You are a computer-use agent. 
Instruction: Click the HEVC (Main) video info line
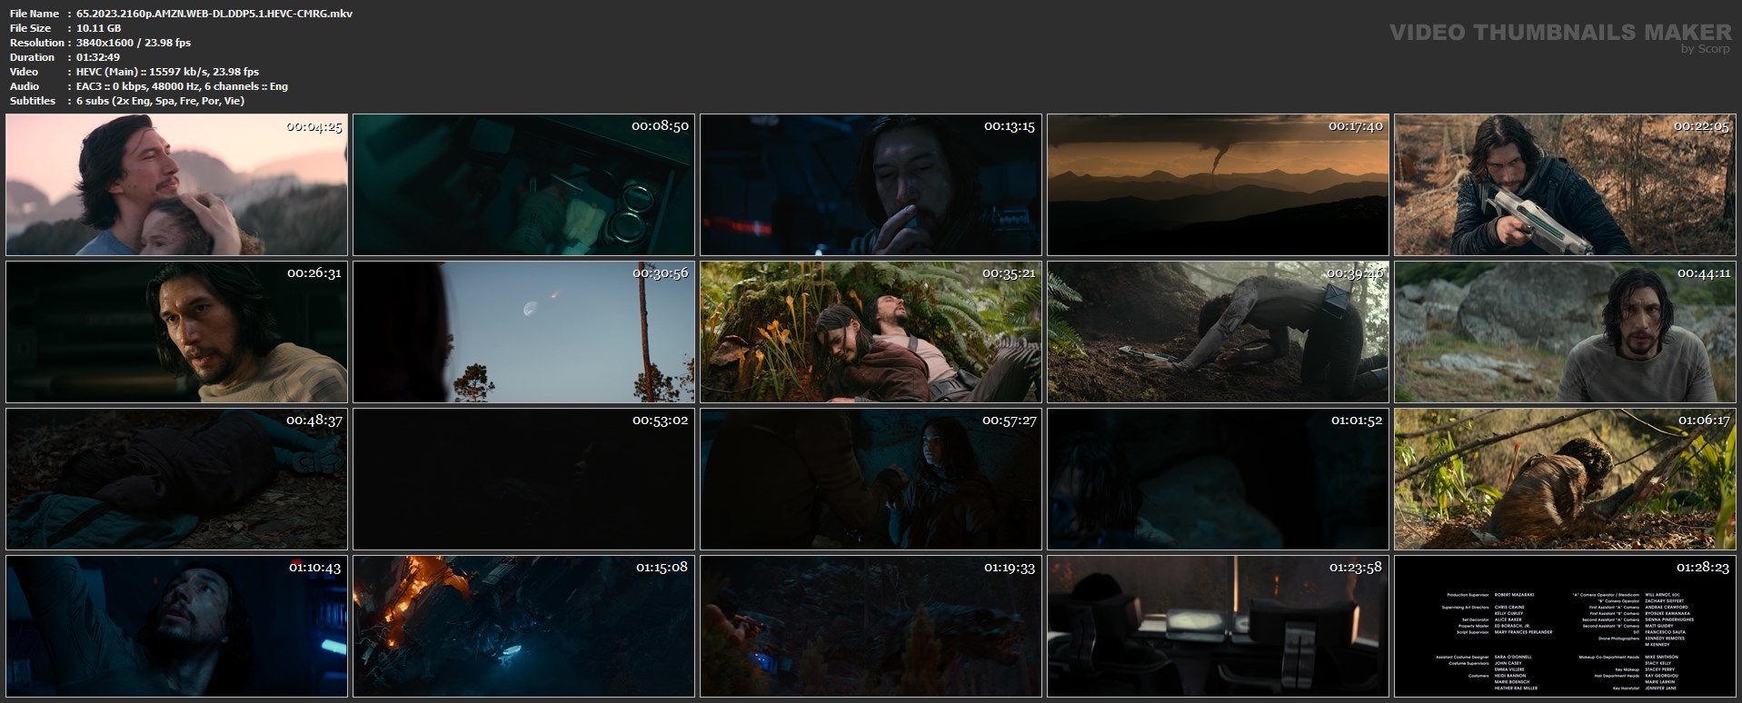click(167, 72)
